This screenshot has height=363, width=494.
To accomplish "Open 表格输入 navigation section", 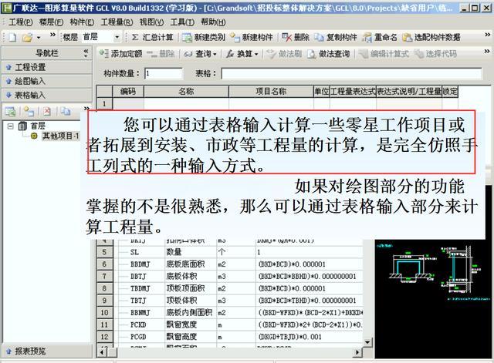I will coord(46,95).
